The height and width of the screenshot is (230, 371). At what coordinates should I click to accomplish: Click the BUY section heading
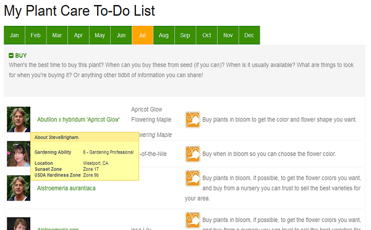[x=21, y=55]
